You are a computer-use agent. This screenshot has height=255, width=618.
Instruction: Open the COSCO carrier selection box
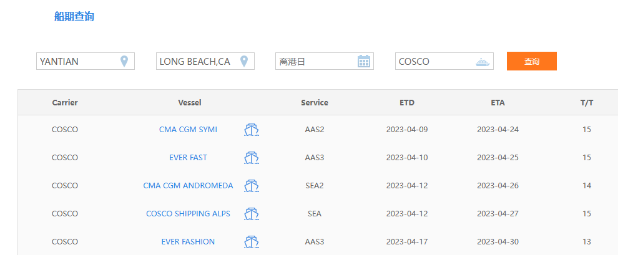point(434,61)
